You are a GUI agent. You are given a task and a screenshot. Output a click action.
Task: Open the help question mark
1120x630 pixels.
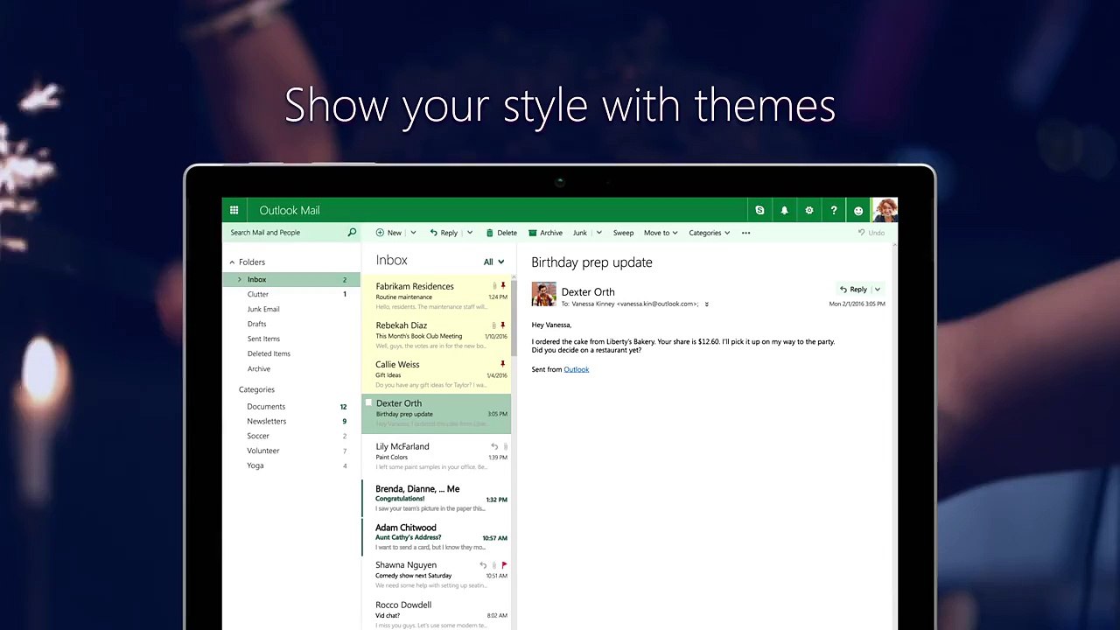coord(834,210)
